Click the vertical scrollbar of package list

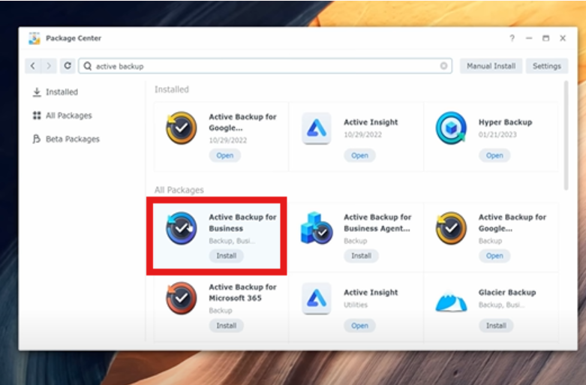point(566,136)
